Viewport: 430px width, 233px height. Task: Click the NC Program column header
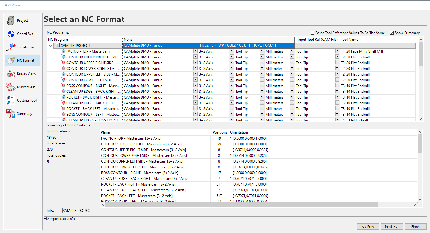click(85, 40)
